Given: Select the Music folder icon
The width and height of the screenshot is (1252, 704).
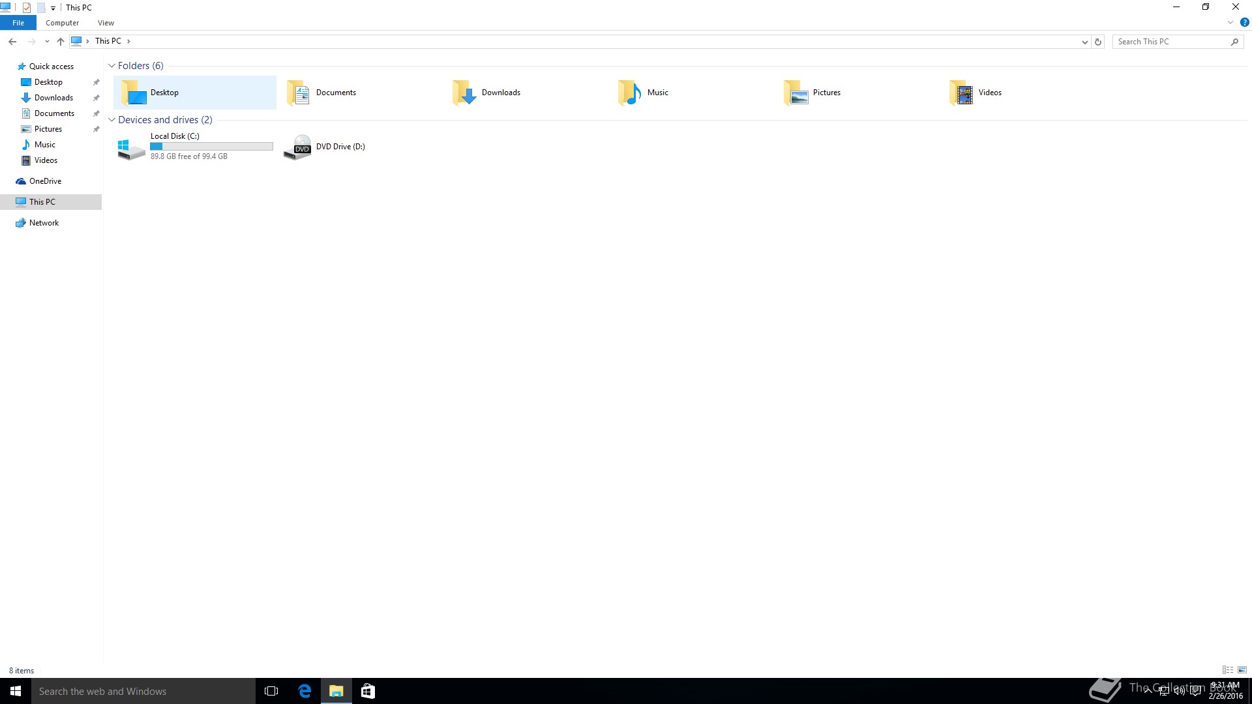Looking at the screenshot, I should point(631,93).
